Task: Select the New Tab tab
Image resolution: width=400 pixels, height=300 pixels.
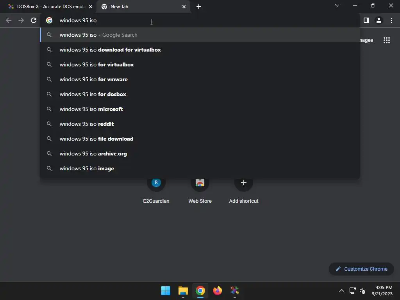Action: coord(143,7)
